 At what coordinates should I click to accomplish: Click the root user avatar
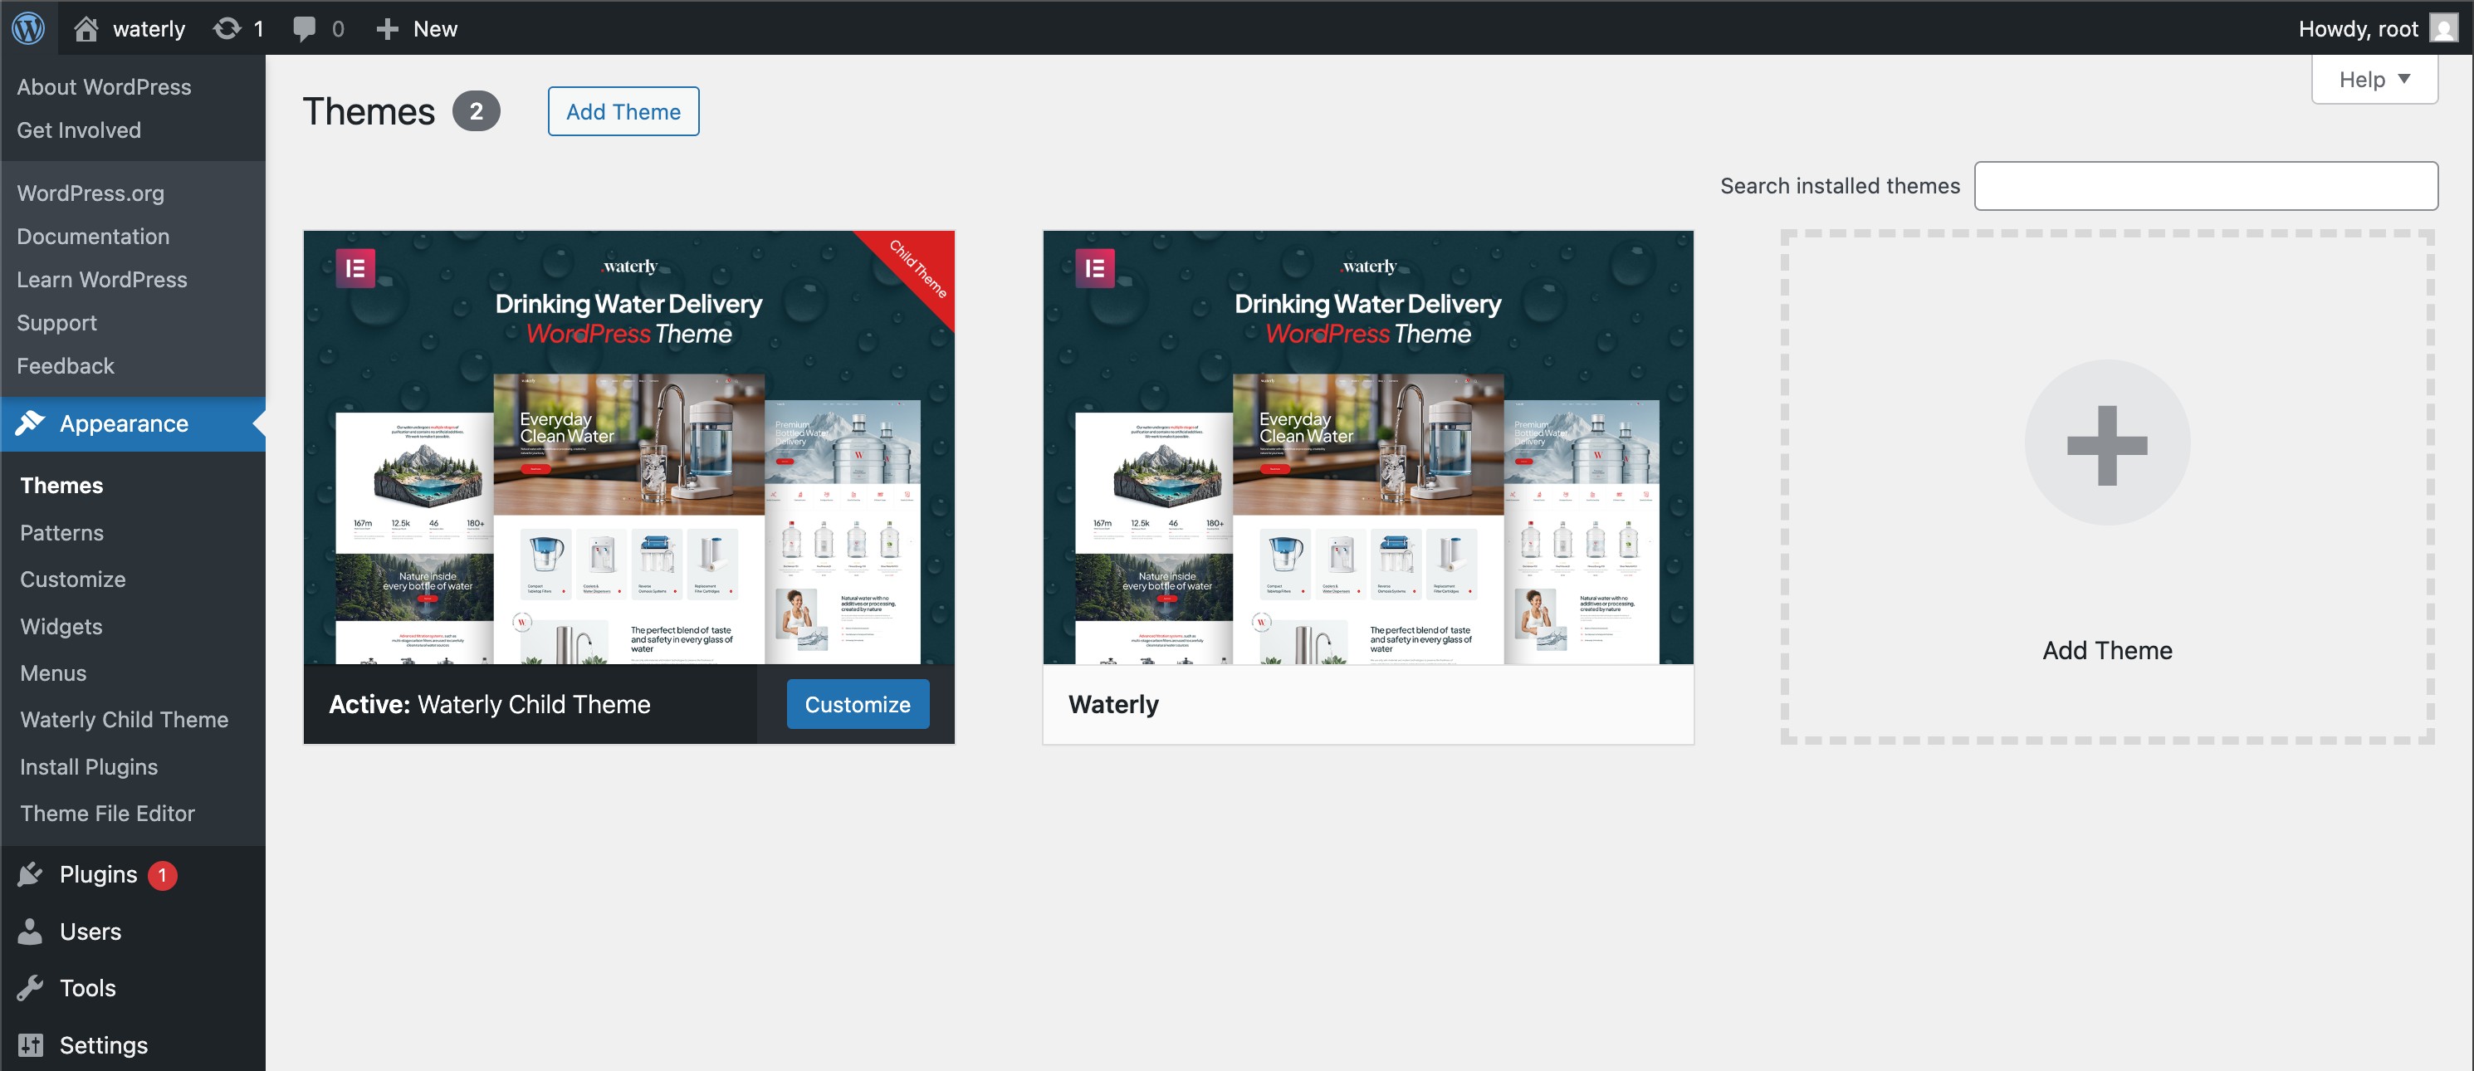point(2443,28)
